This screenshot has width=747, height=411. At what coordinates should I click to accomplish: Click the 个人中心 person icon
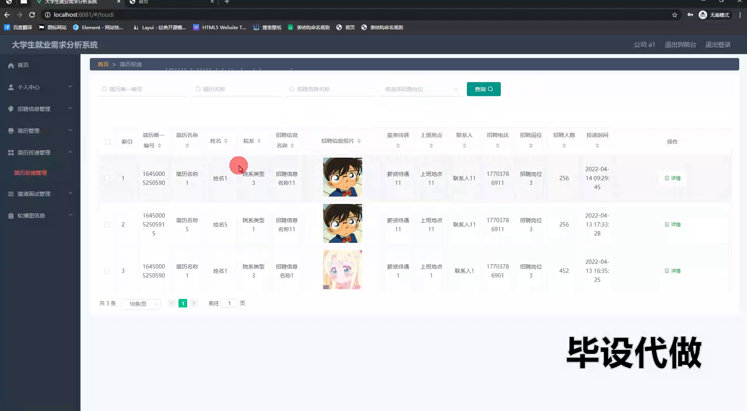11,87
